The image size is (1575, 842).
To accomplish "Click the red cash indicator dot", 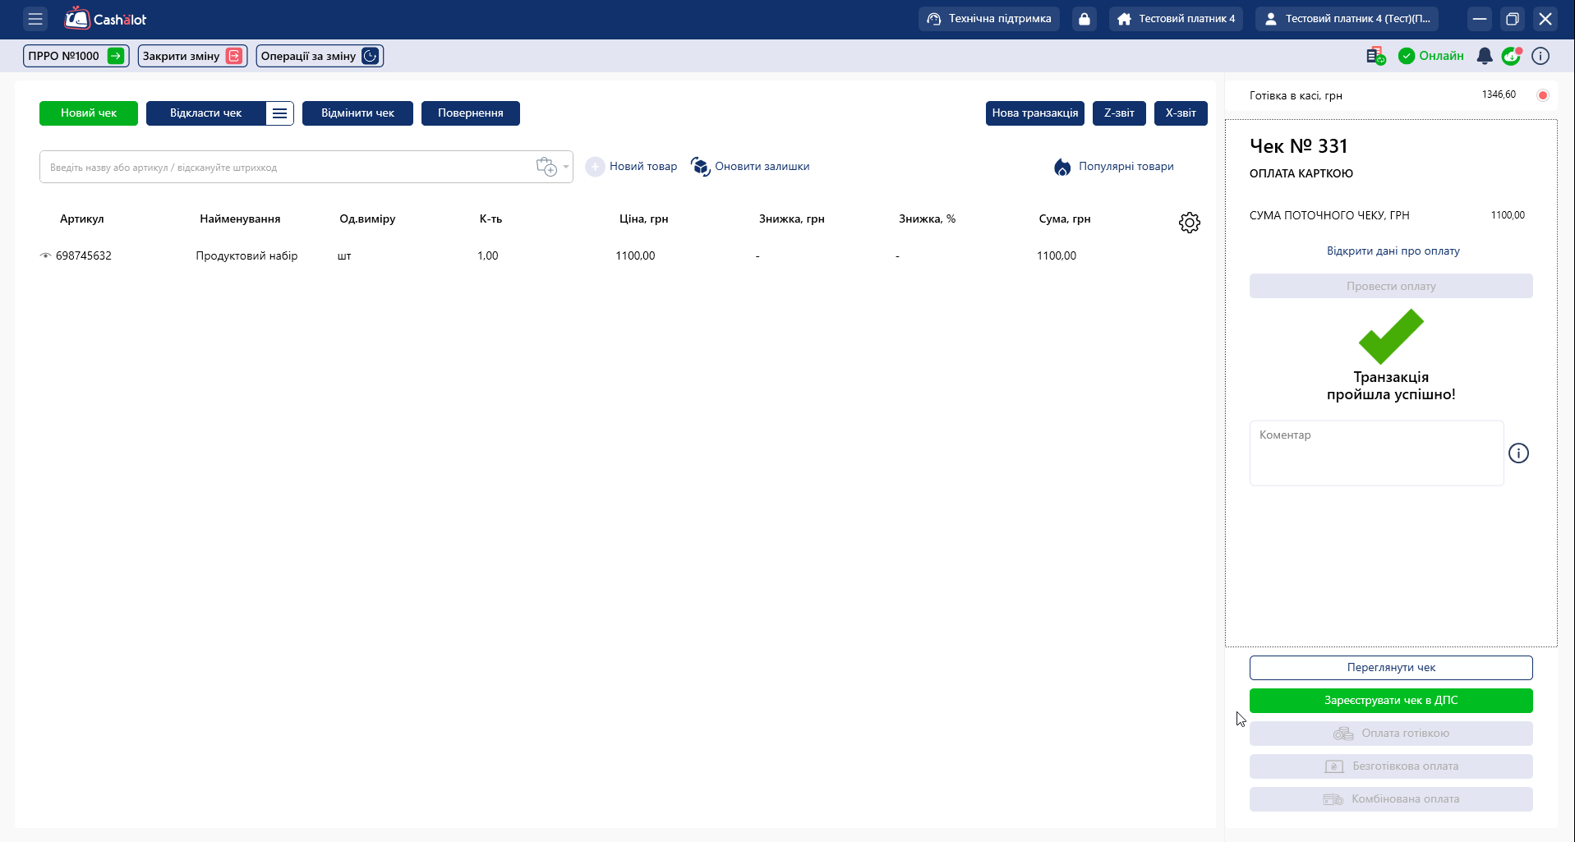I will (x=1542, y=95).
